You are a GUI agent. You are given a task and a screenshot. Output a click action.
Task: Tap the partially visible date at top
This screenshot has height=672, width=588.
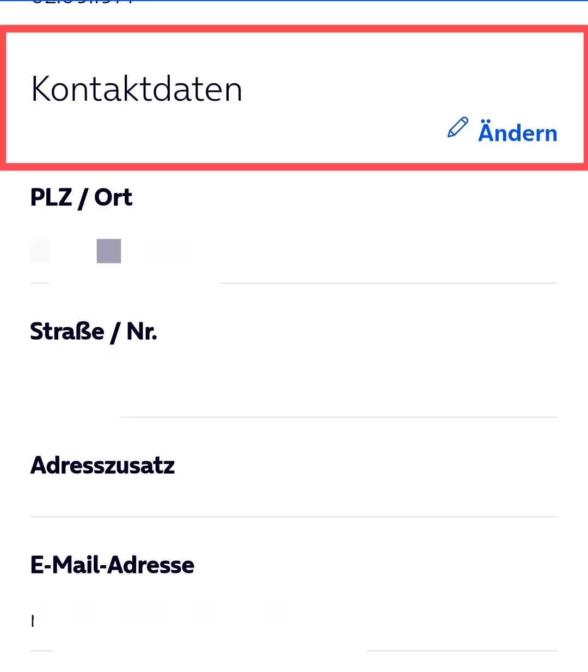coord(82,2)
